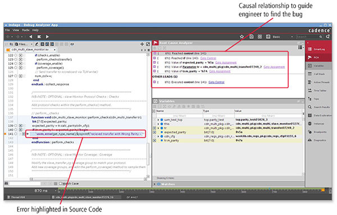
Task: Open the Instances sidebar panel
Action: point(318,123)
